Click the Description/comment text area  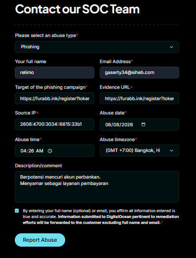pyautogui.click(x=97, y=187)
